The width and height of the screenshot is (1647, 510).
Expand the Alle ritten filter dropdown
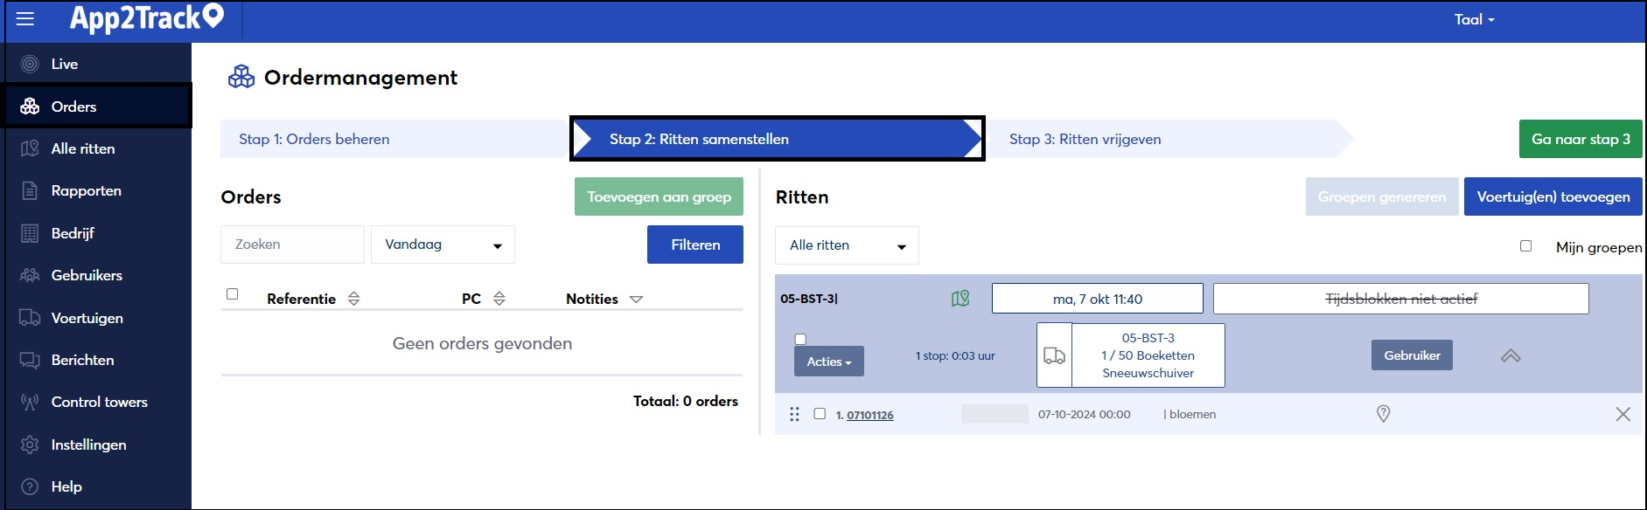coord(847,245)
